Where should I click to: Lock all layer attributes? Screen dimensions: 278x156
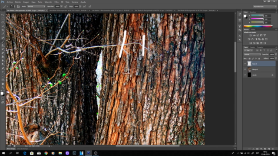pos(259,58)
